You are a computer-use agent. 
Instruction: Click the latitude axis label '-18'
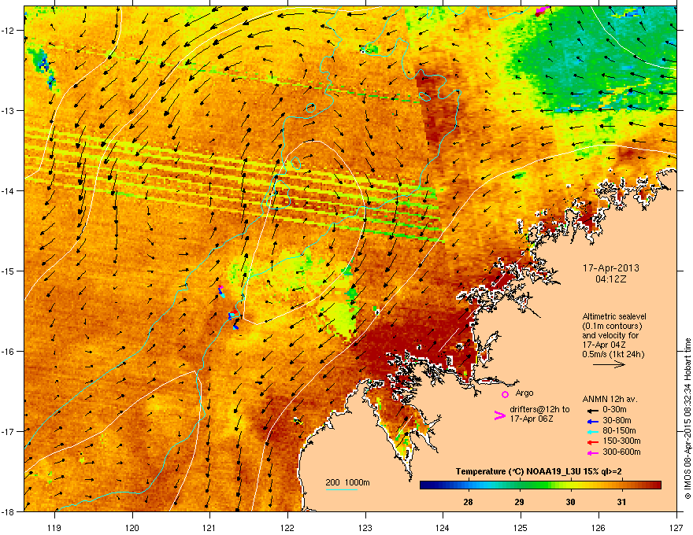[9, 511]
